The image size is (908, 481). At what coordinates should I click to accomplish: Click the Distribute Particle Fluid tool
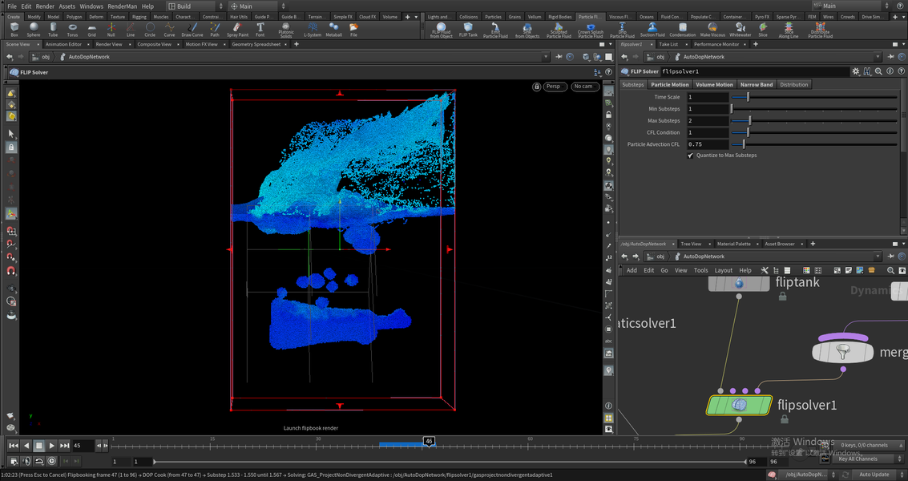(x=820, y=30)
